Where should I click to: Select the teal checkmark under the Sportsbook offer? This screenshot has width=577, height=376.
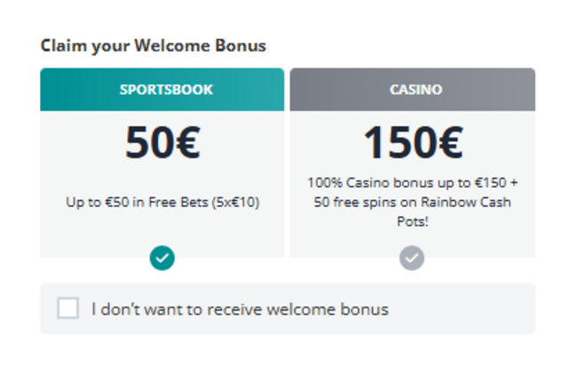[x=162, y=258]
